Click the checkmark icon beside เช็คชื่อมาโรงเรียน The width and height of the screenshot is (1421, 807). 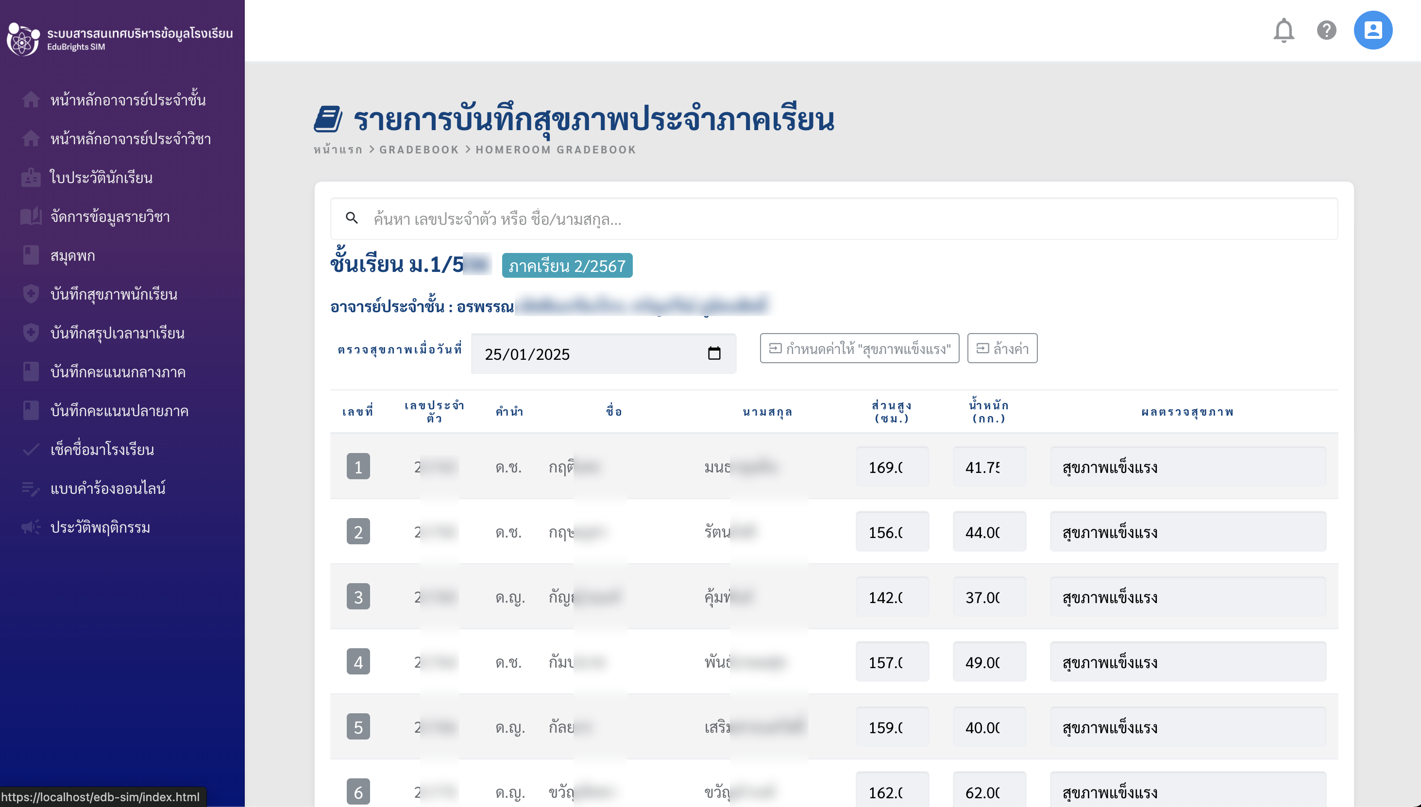tap(31, 449)
